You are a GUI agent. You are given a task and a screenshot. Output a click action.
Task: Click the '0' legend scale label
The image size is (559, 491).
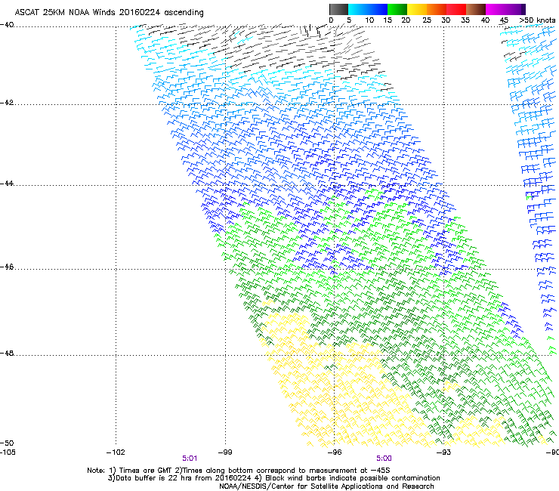pos(331,20)
